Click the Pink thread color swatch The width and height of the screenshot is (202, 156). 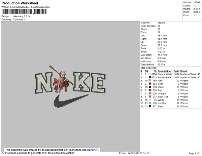(150, 80)
